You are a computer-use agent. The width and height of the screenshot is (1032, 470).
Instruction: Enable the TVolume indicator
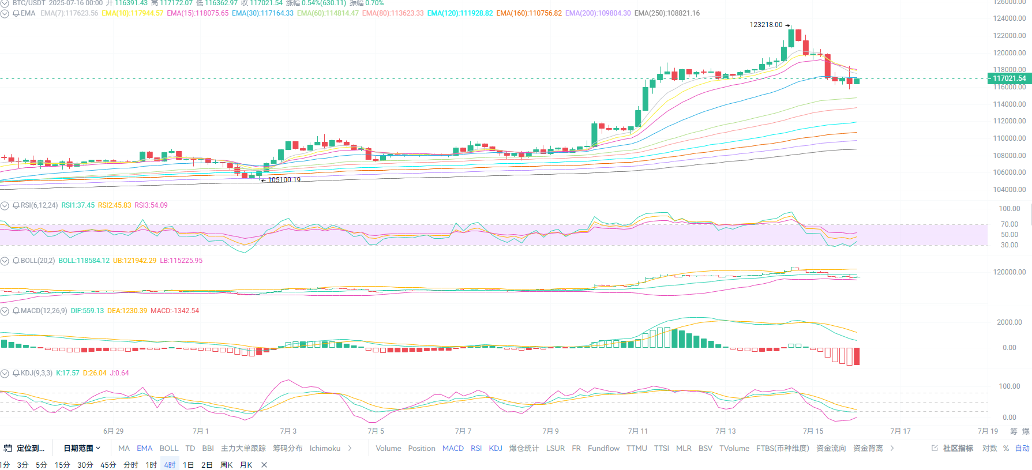click(x=734, y=448)
